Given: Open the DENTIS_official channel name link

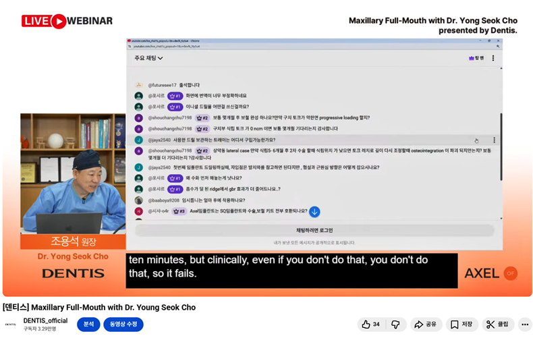Looking at the screenshot, I should (x=45, y=320).
